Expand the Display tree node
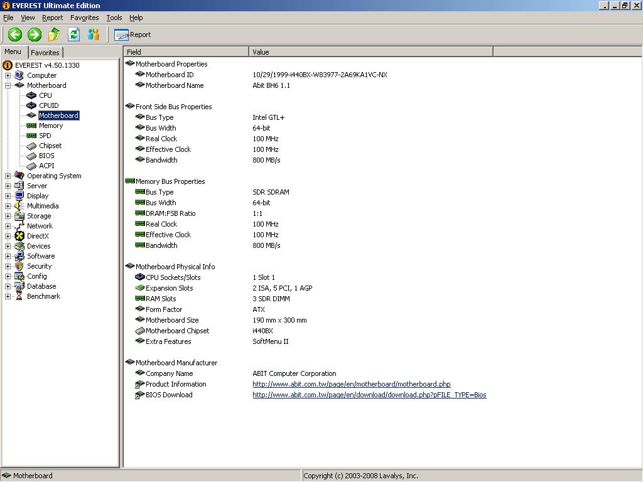The width and height of the screenshot is (643, 482). pyautogui.click(x=8, y=196)
